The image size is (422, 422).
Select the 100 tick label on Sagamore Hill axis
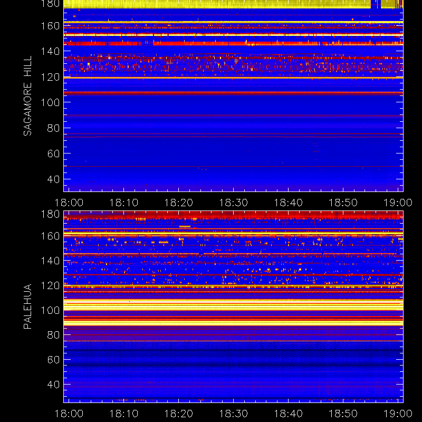(50, 102)
